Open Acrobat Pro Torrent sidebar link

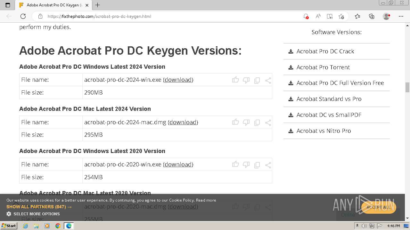pyautogui.click(x=323, y=67)
